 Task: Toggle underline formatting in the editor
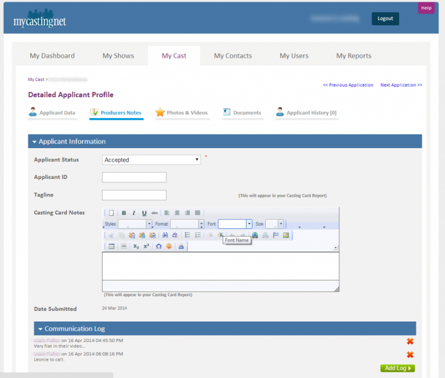point(144,213)
